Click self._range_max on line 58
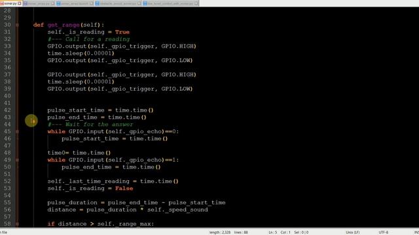 [x=124, y=224]
